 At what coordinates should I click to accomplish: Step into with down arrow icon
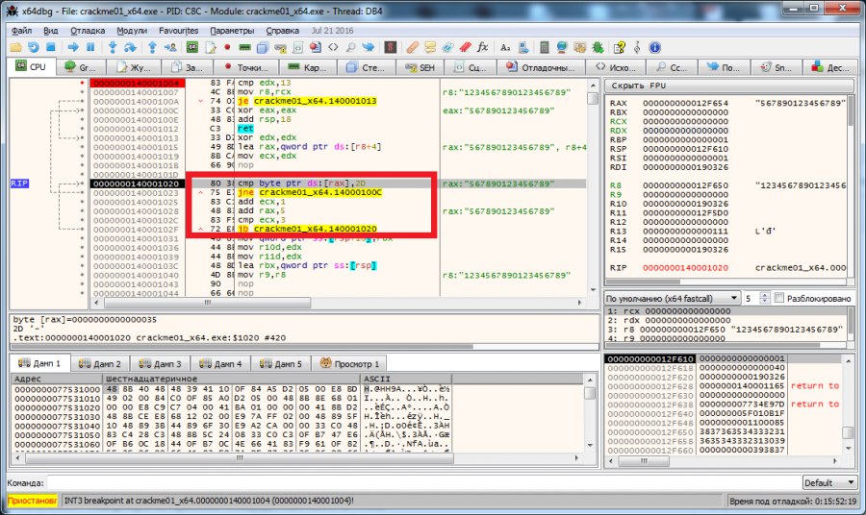[113, 47]
